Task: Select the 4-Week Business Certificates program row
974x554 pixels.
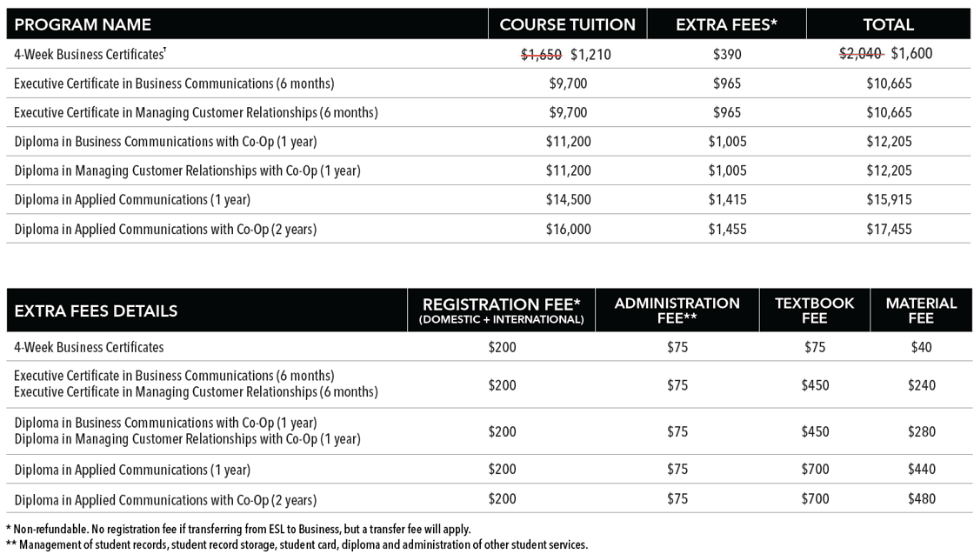Action: (488, 54)
